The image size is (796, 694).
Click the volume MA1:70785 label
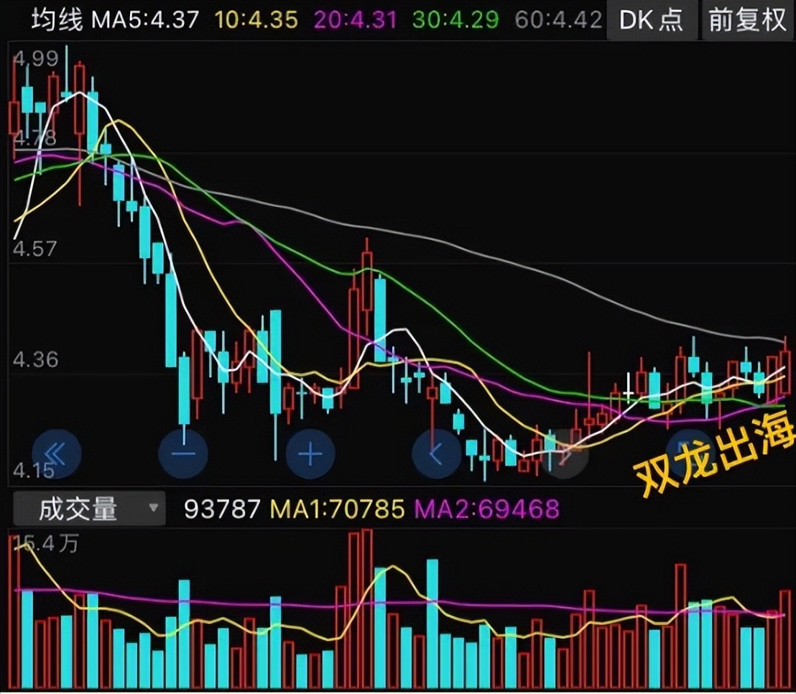coord(337,508)
